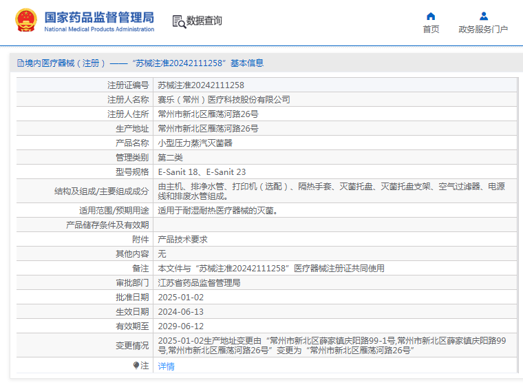Click the 管理类别 label cell
This screenshot has height=385, width=523.
tap(85, 158)
